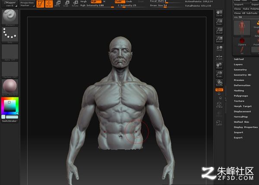
Task: Open the Display Properties section
Action: pos(246,127)
